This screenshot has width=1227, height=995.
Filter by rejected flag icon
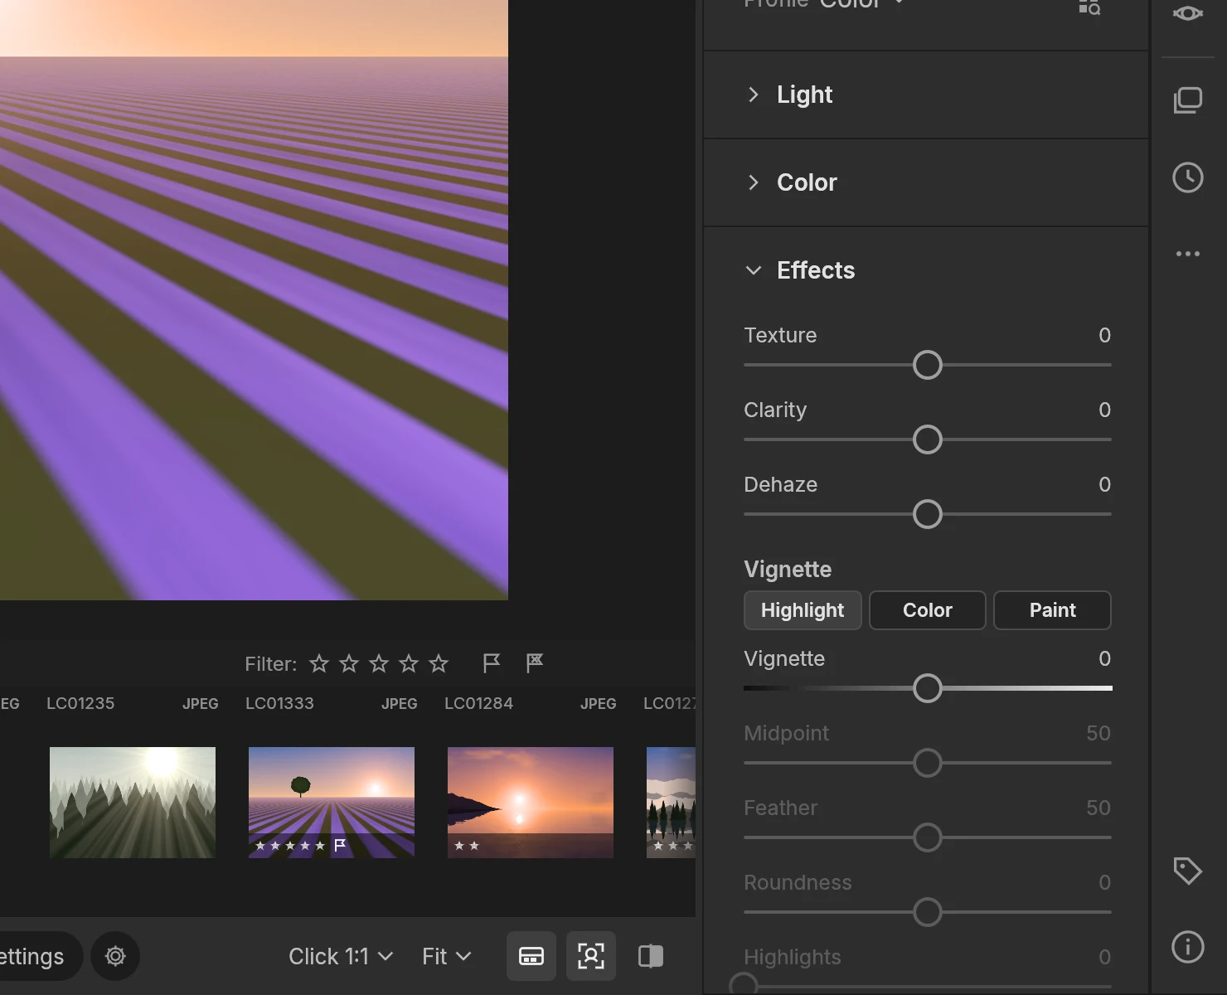[535, 663]
